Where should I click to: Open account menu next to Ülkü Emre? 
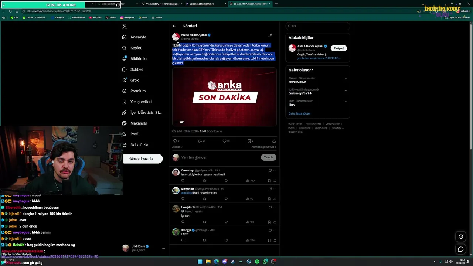pyautogui.click(x=163, y=248)
